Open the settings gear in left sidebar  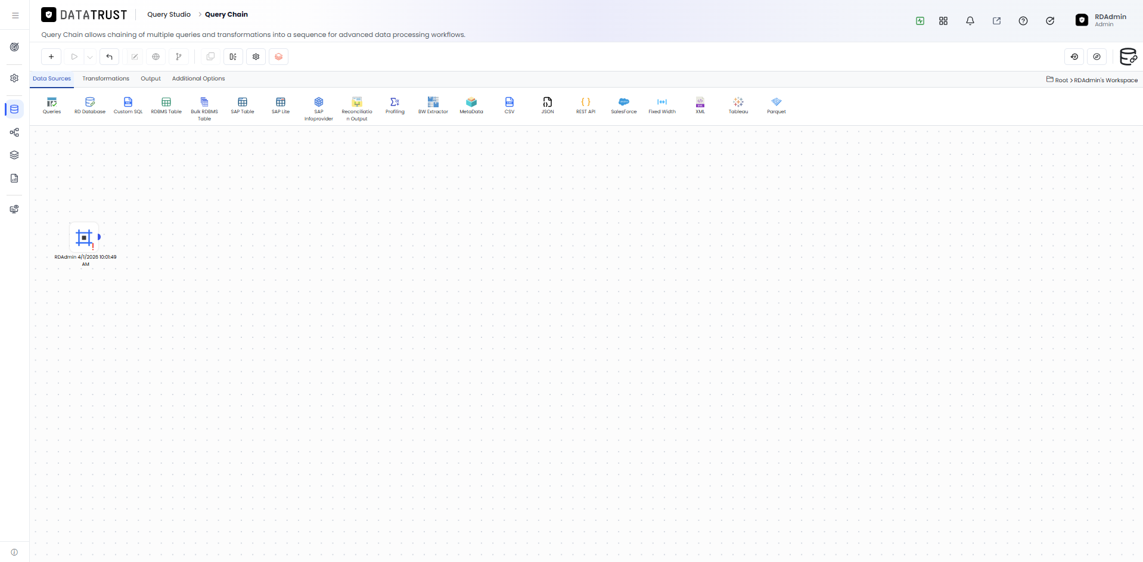tap(14, 78)
